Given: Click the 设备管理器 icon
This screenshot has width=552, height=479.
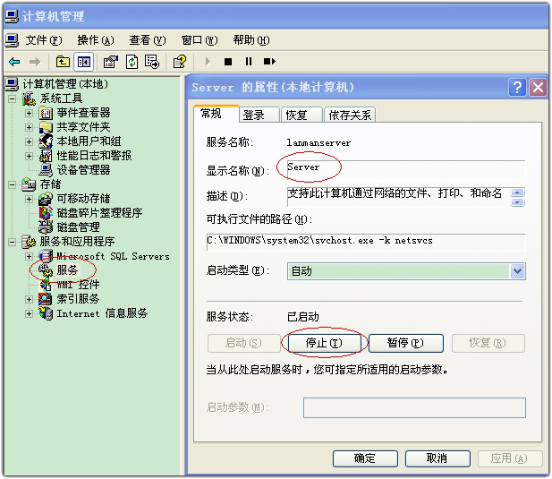Looking at the screenshot, I should point(46,170).
